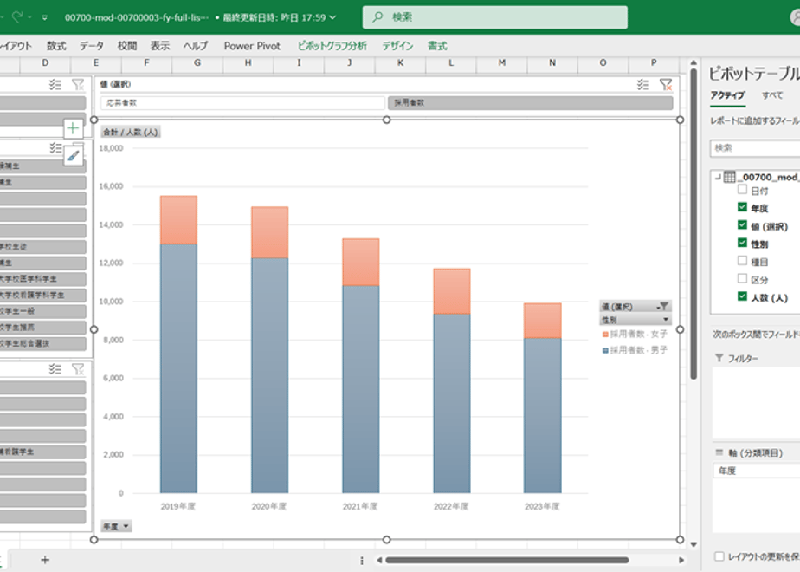Open the redo history dropdown arrow
Viewport: 800px width, 572px height.
tap(29, 17)
